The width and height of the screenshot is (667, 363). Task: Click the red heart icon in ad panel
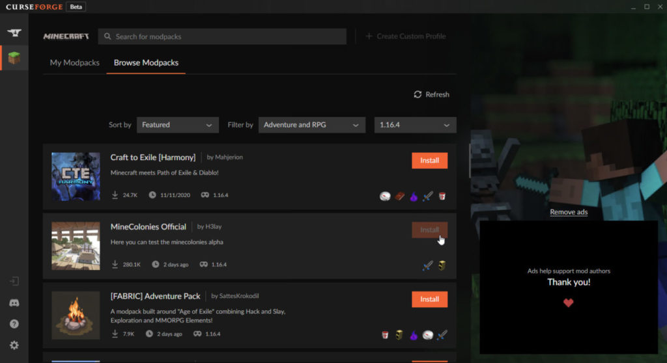[x=568, y=302]
